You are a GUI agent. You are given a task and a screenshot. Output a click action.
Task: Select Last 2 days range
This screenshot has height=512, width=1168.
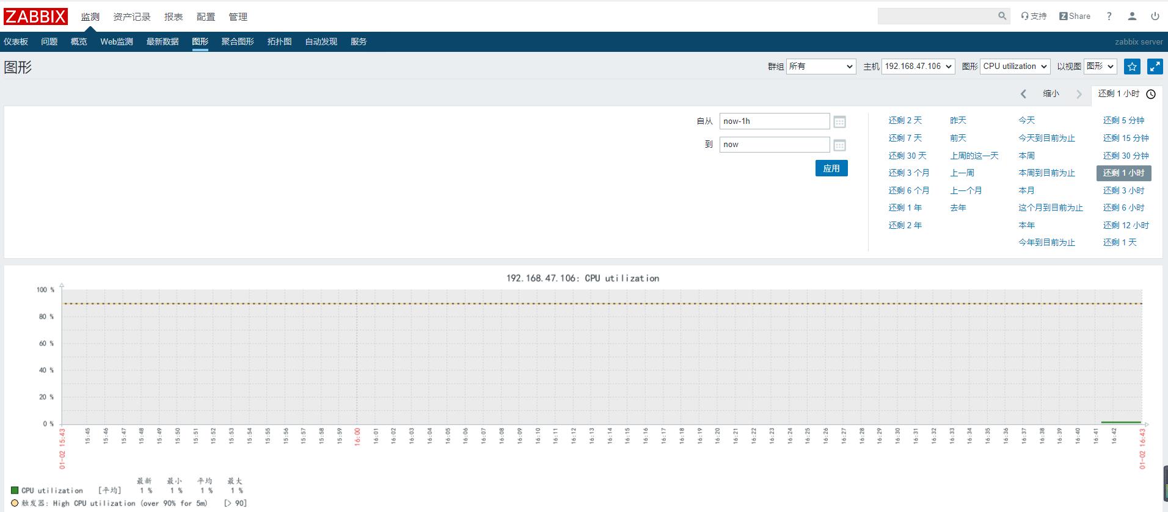(905, 120)
